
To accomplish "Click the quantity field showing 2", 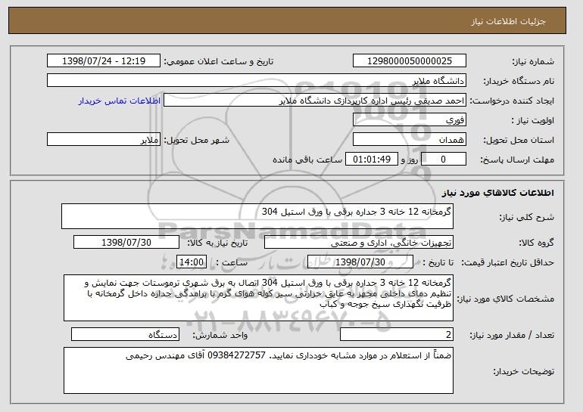I will click(x=397, y=334).
